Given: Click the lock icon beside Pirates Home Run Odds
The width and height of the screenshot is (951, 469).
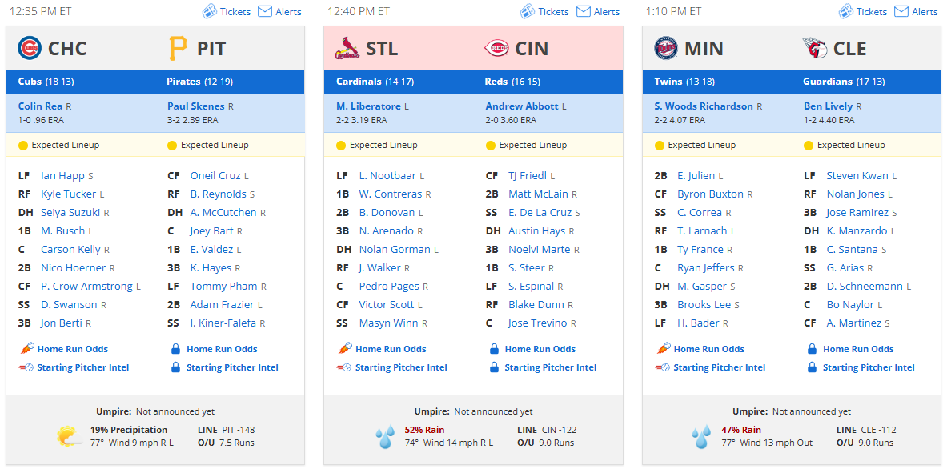Looking at the screenshot, I should [175, 349].
